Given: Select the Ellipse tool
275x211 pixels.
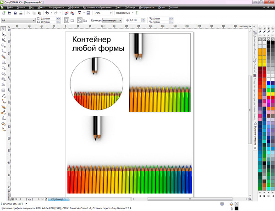Looking at the screenshot, I should point(3,68).
